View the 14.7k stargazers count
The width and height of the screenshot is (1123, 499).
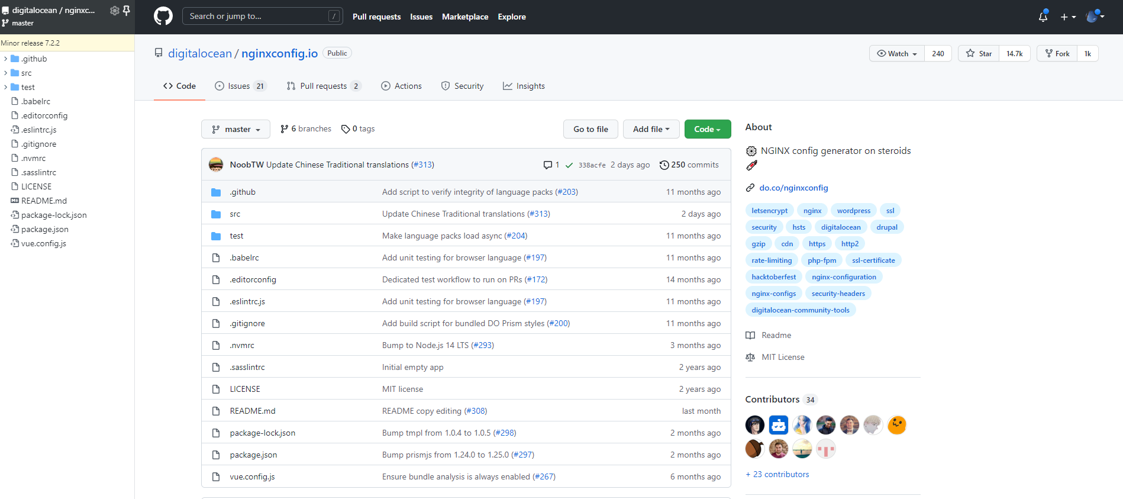click(1015, 53)
